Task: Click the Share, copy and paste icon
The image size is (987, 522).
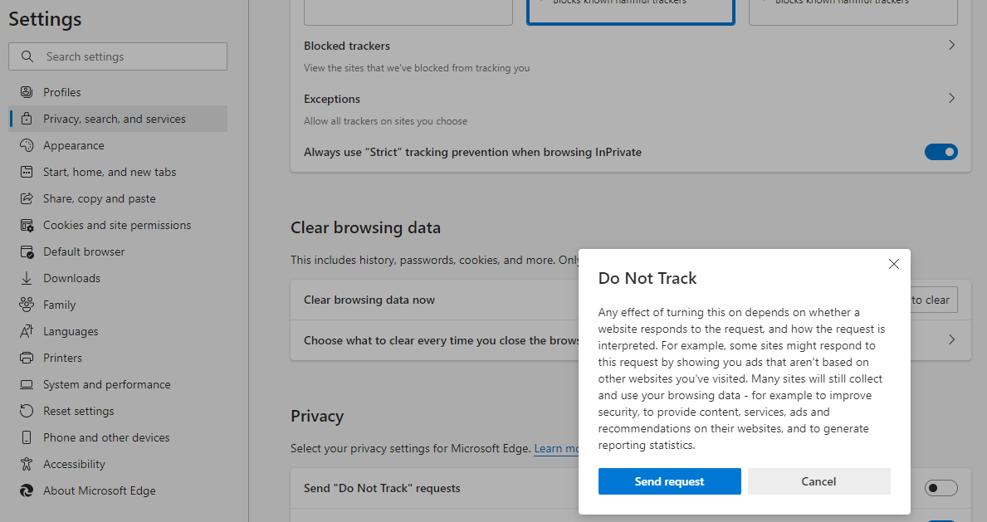Action: point(27,199)
